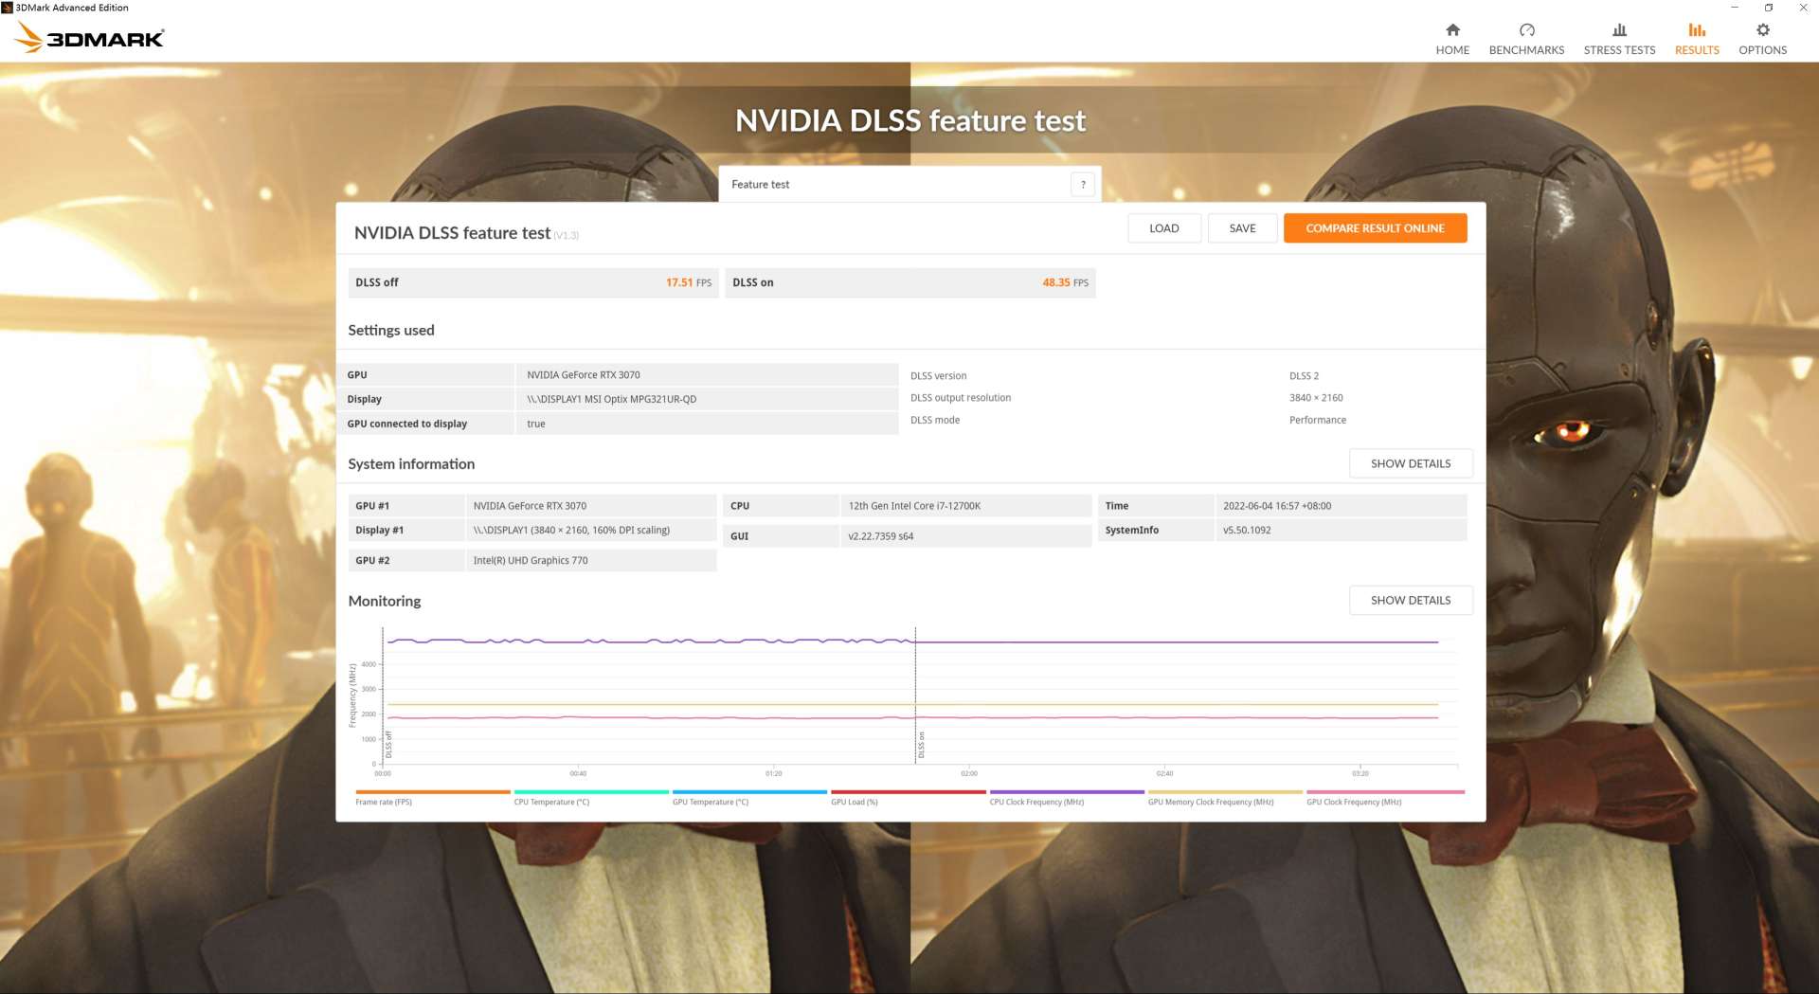The width and height of the screenshot is (1819, 994).
Task: Click the Display value MSI Optix MPG321UR-QD
Action: pos(612,399)
